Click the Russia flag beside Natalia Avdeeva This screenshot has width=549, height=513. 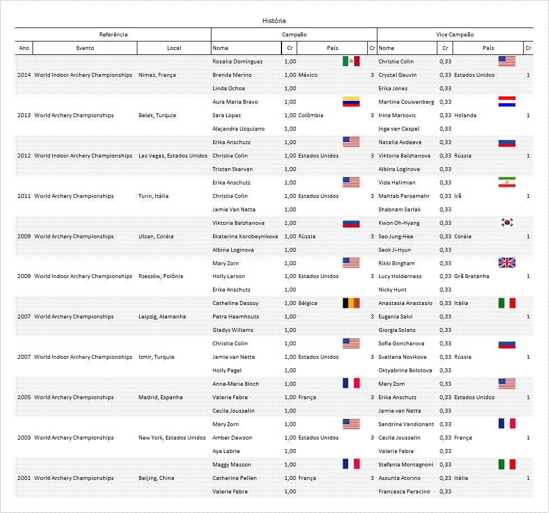point(507,143)
